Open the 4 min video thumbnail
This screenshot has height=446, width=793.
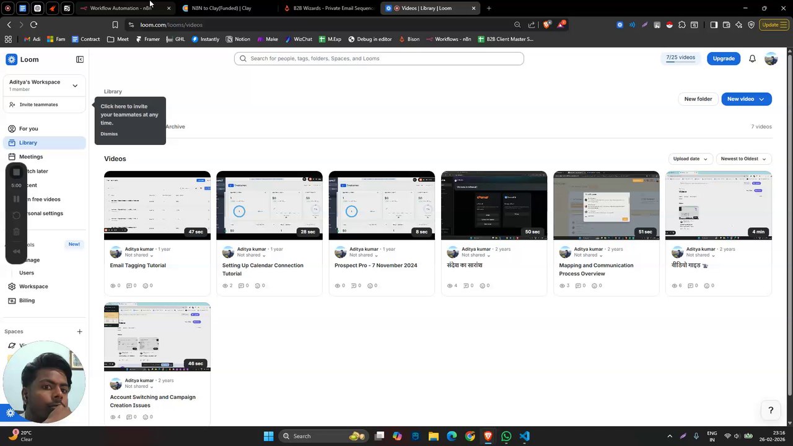tap(719, 205)
